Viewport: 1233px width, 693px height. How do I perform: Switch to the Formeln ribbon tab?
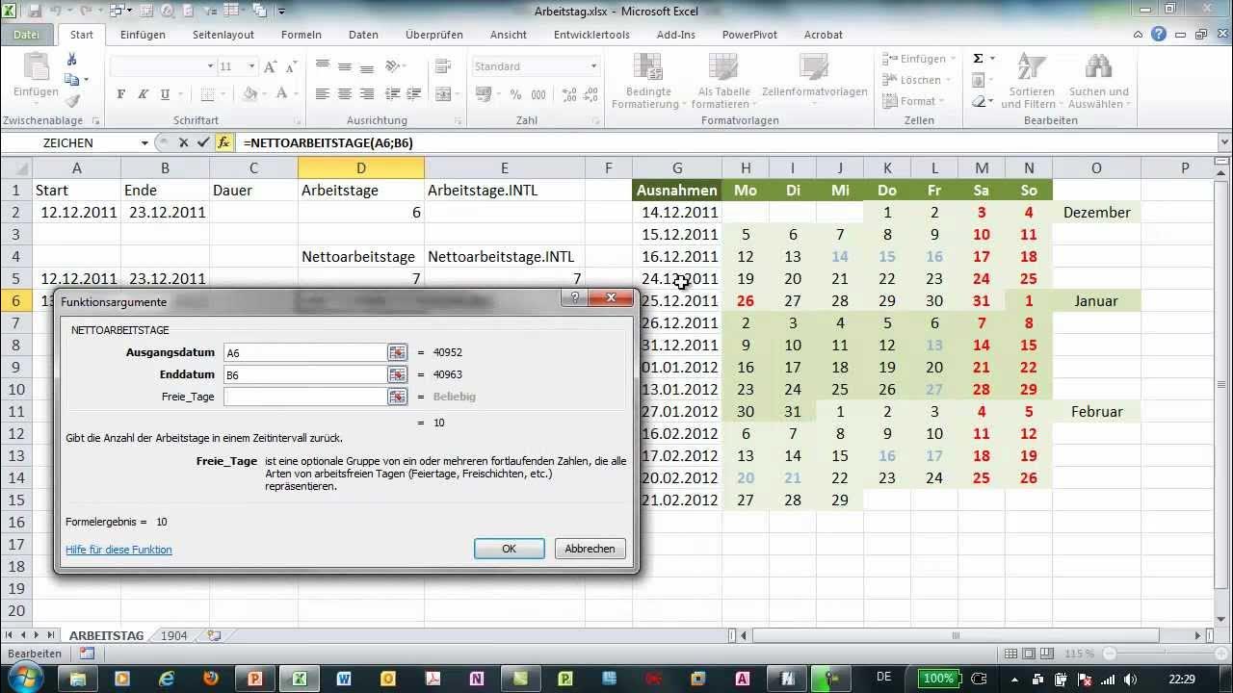point(302,35)
